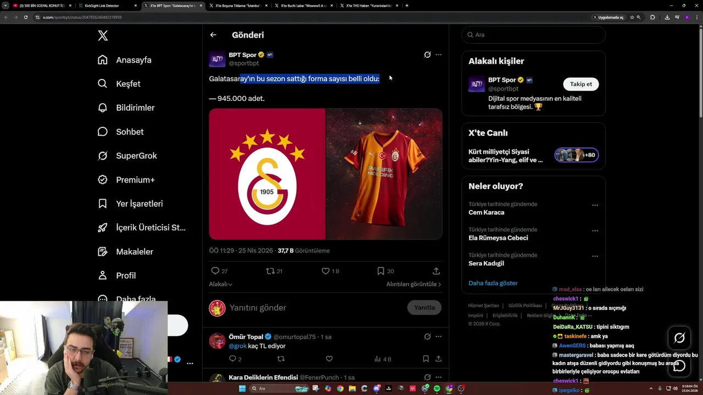This screenshot has height=395, width=703.
Task: Click the Uygulamada aç button in the address bar
Action: coord(608,17)
